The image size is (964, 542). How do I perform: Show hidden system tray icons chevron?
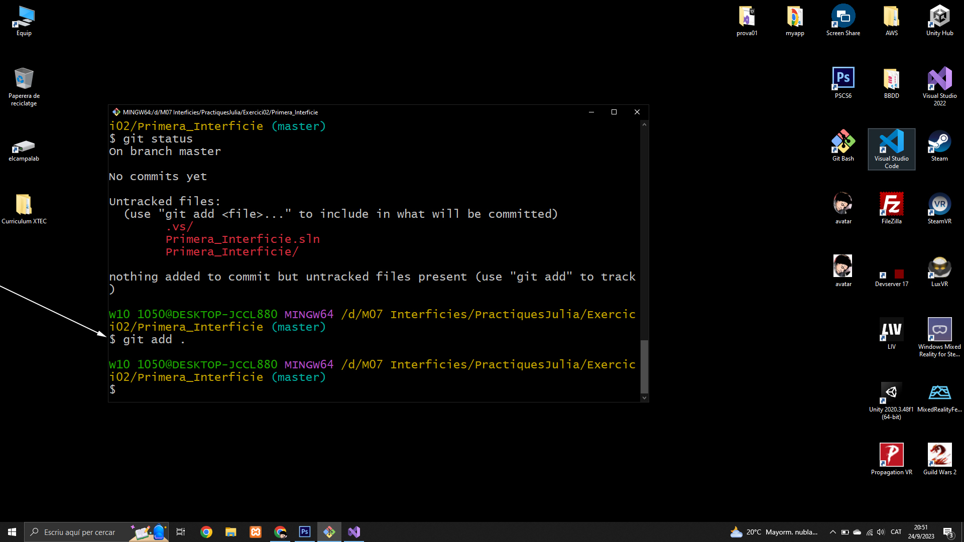[x=832, y=532]
